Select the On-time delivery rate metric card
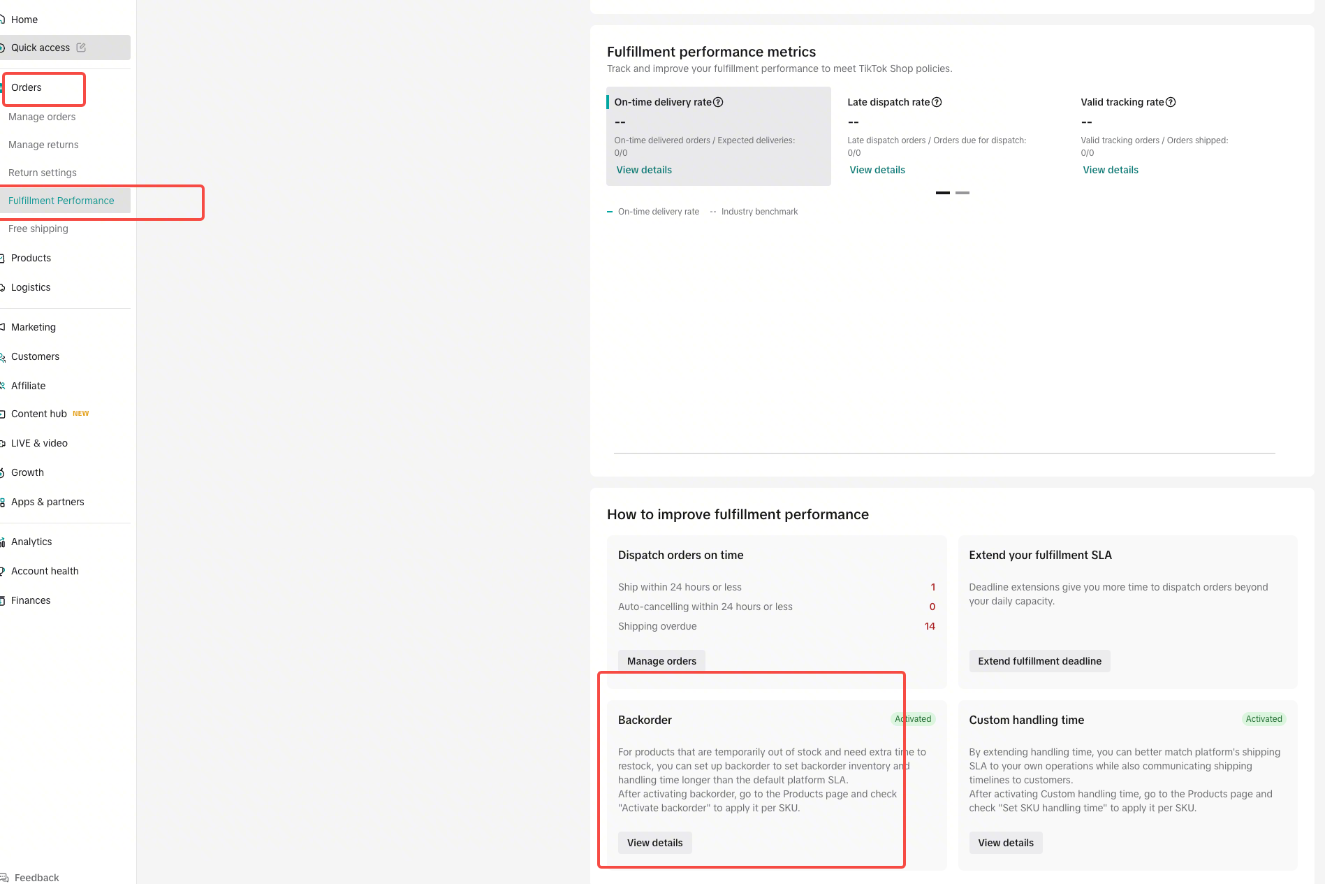This screenshot has width=1325, height=884. [719, 136]
